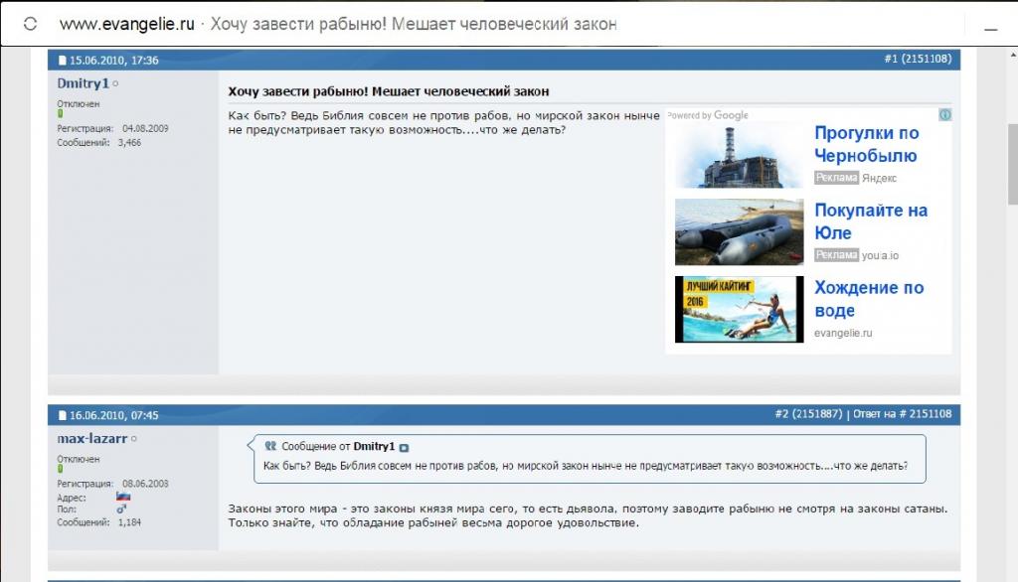View original post via icon after Dmitry1 quote
This screenshot has height=582, width=1018.
[404, 448]
